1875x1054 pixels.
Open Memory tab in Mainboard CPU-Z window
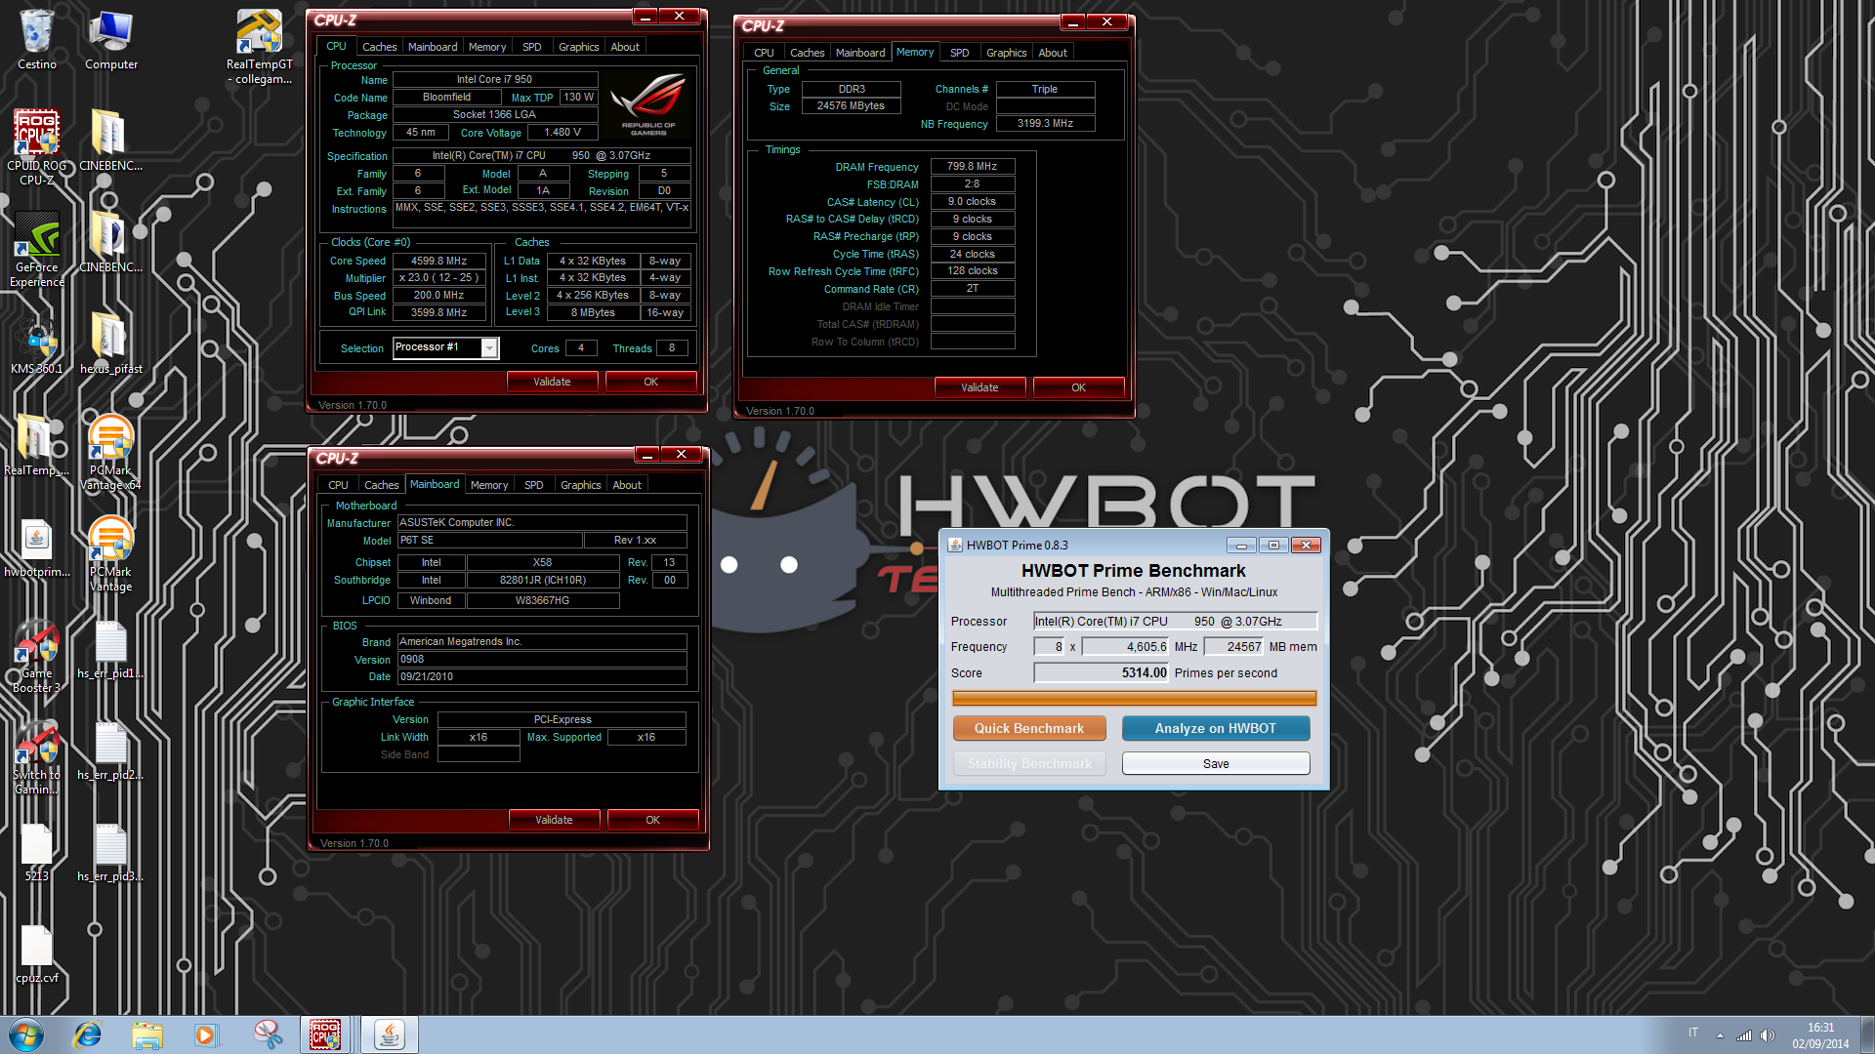click(489, 485)
